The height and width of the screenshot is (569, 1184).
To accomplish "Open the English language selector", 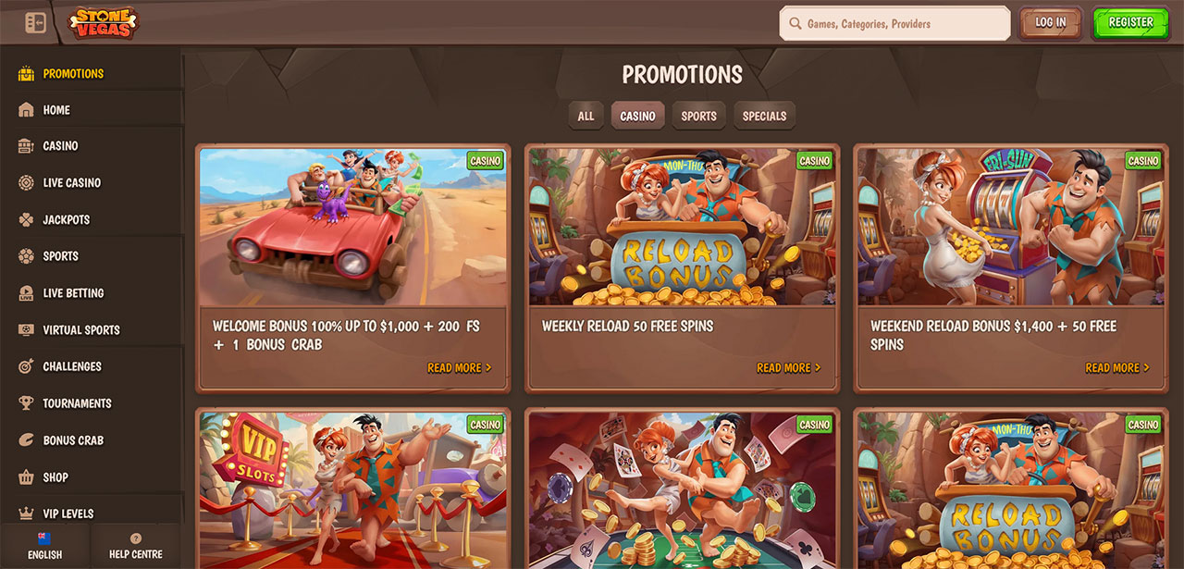I will pos(44,546).
